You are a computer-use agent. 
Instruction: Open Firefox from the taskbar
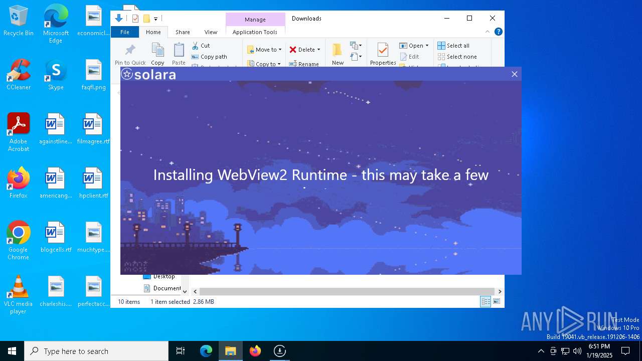(255, 351)
